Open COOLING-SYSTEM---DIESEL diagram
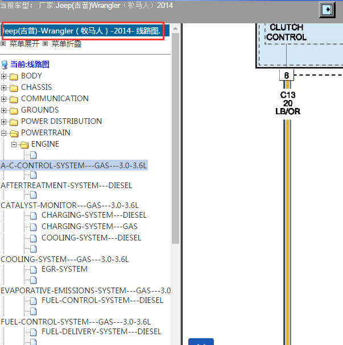The image size is (343, 345). click(x=92, y=238)
